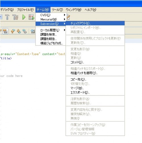142x143 pixels.
Task: Click the SVN プロパティー(N) menu item
Action: pyautogui.click(x=95, y=133)
